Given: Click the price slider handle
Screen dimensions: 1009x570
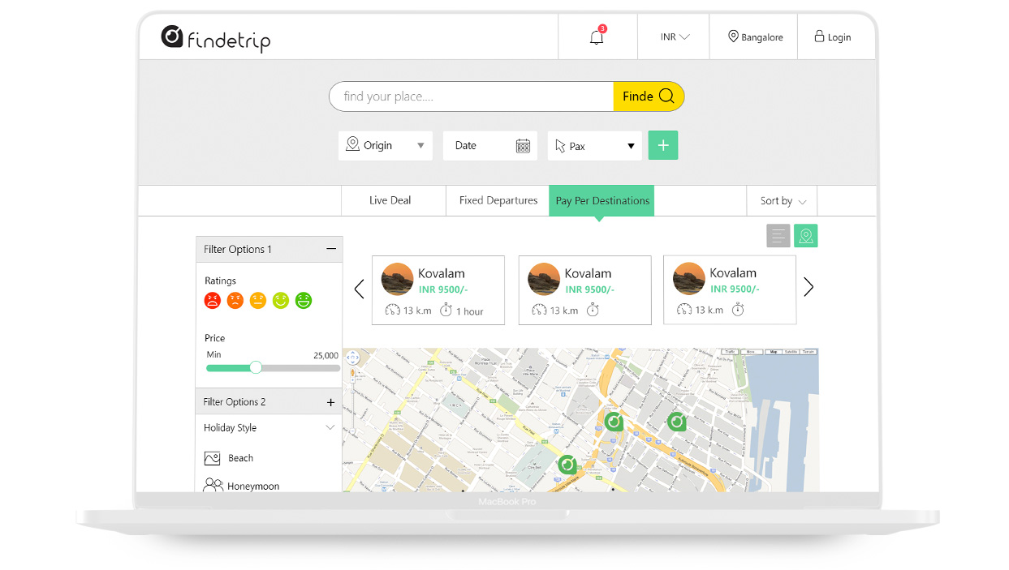Looking at the screenshot, I should [256, 367].
